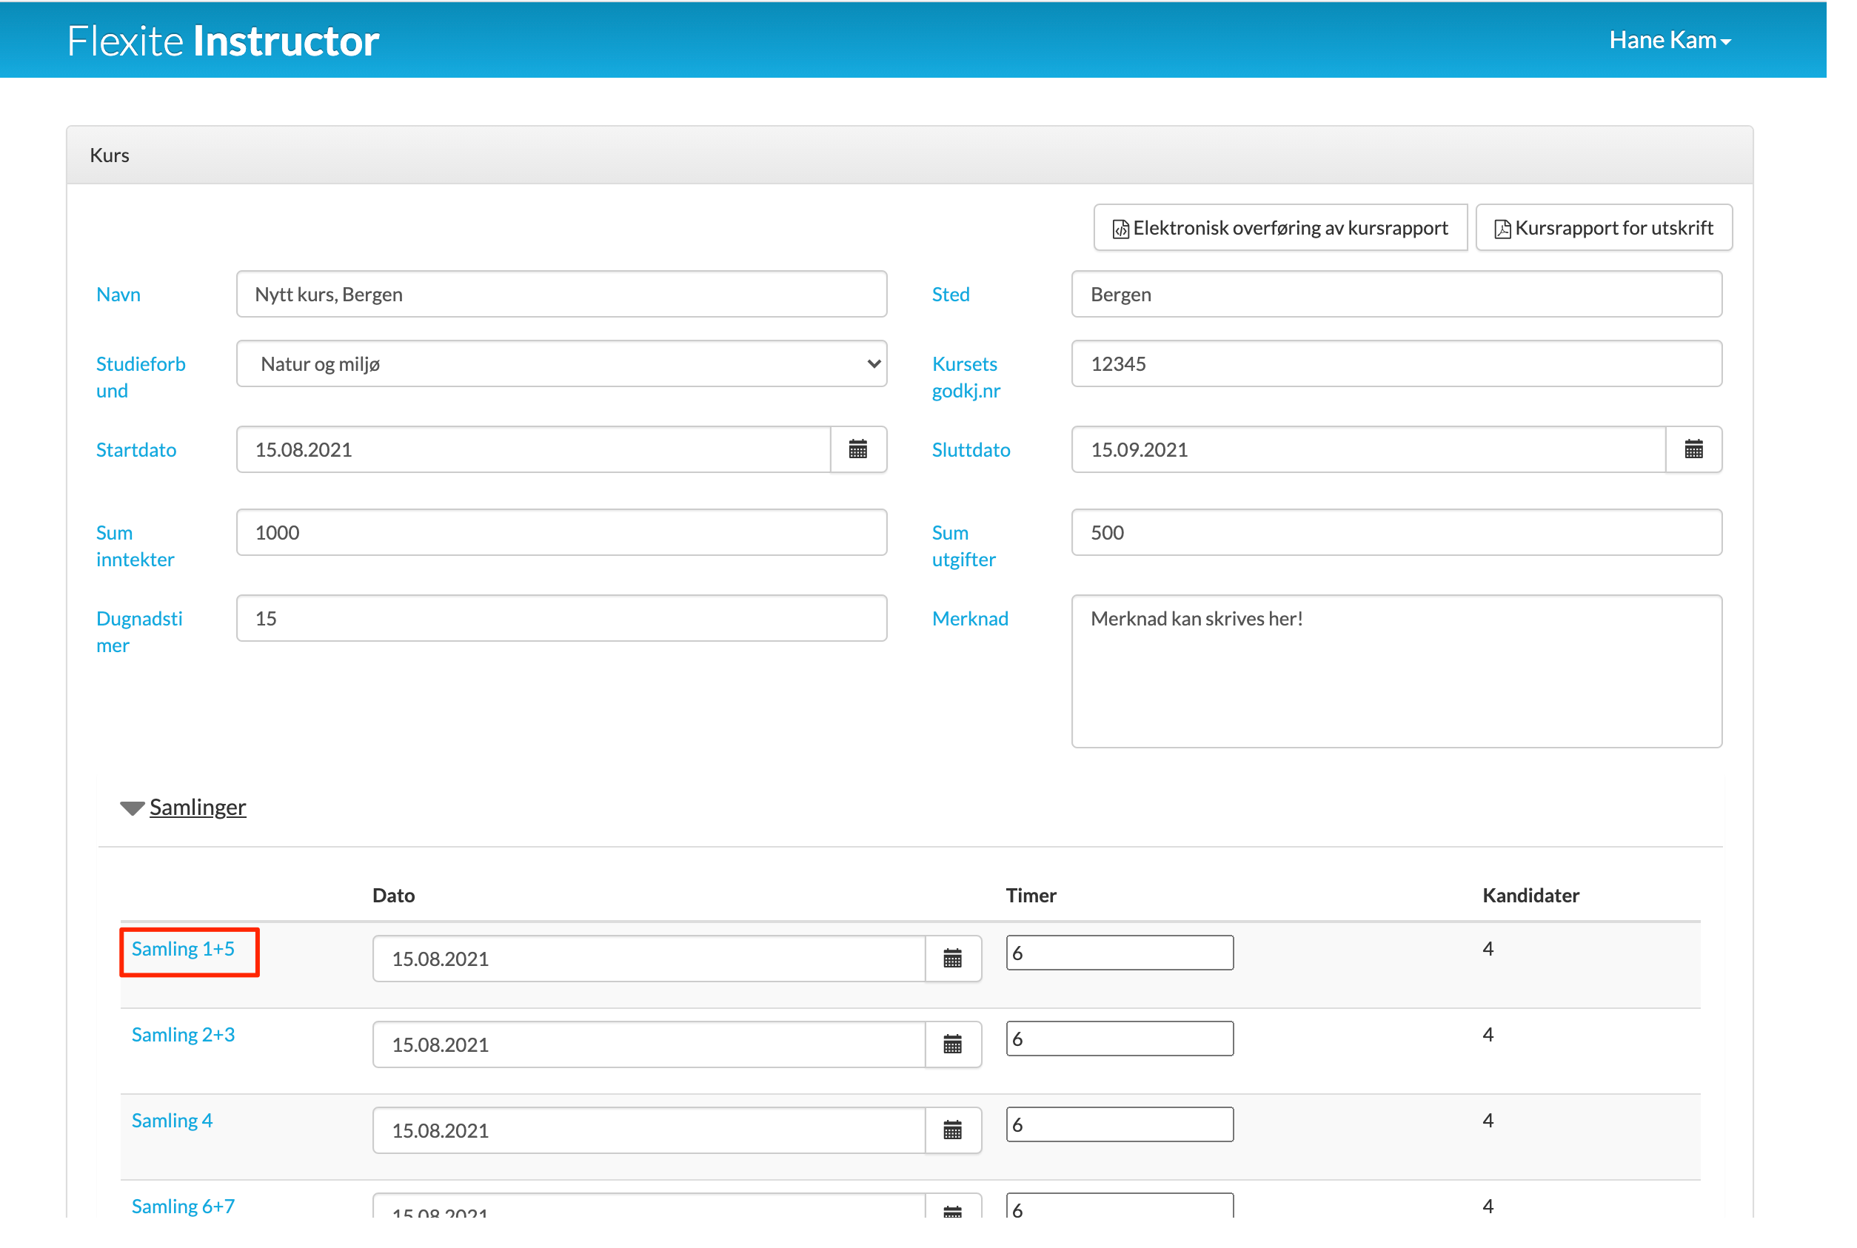
Task: Collapse the Samlinger section
Action: click(x=197, y=807)
